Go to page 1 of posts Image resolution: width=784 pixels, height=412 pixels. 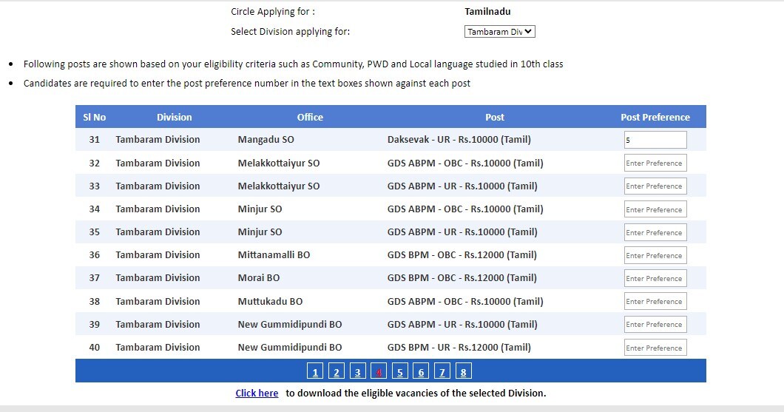[315, 372]
